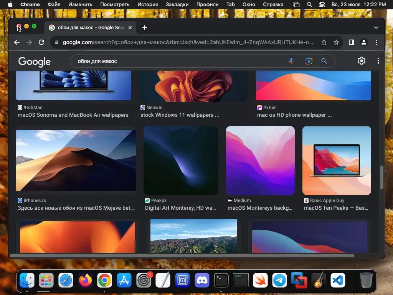The image size is (393, 295).
Task: Open the Справка menu
Action: (x=273, y=5)
